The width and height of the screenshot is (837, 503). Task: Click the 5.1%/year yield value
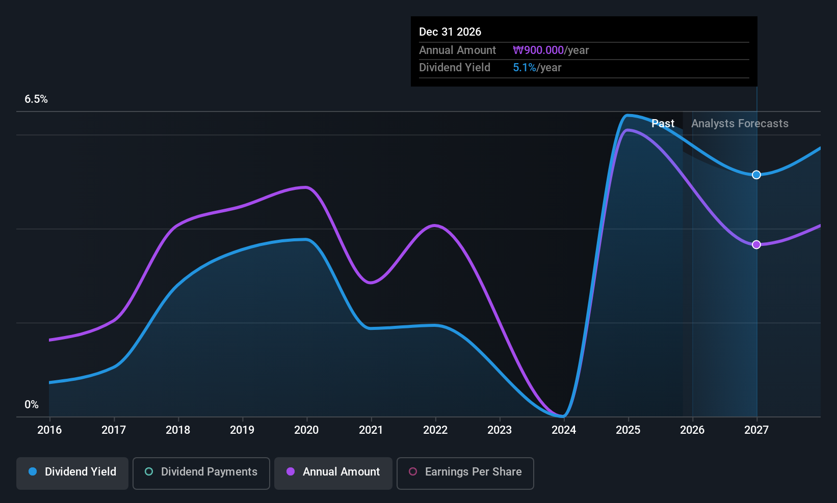coord(537,68)
